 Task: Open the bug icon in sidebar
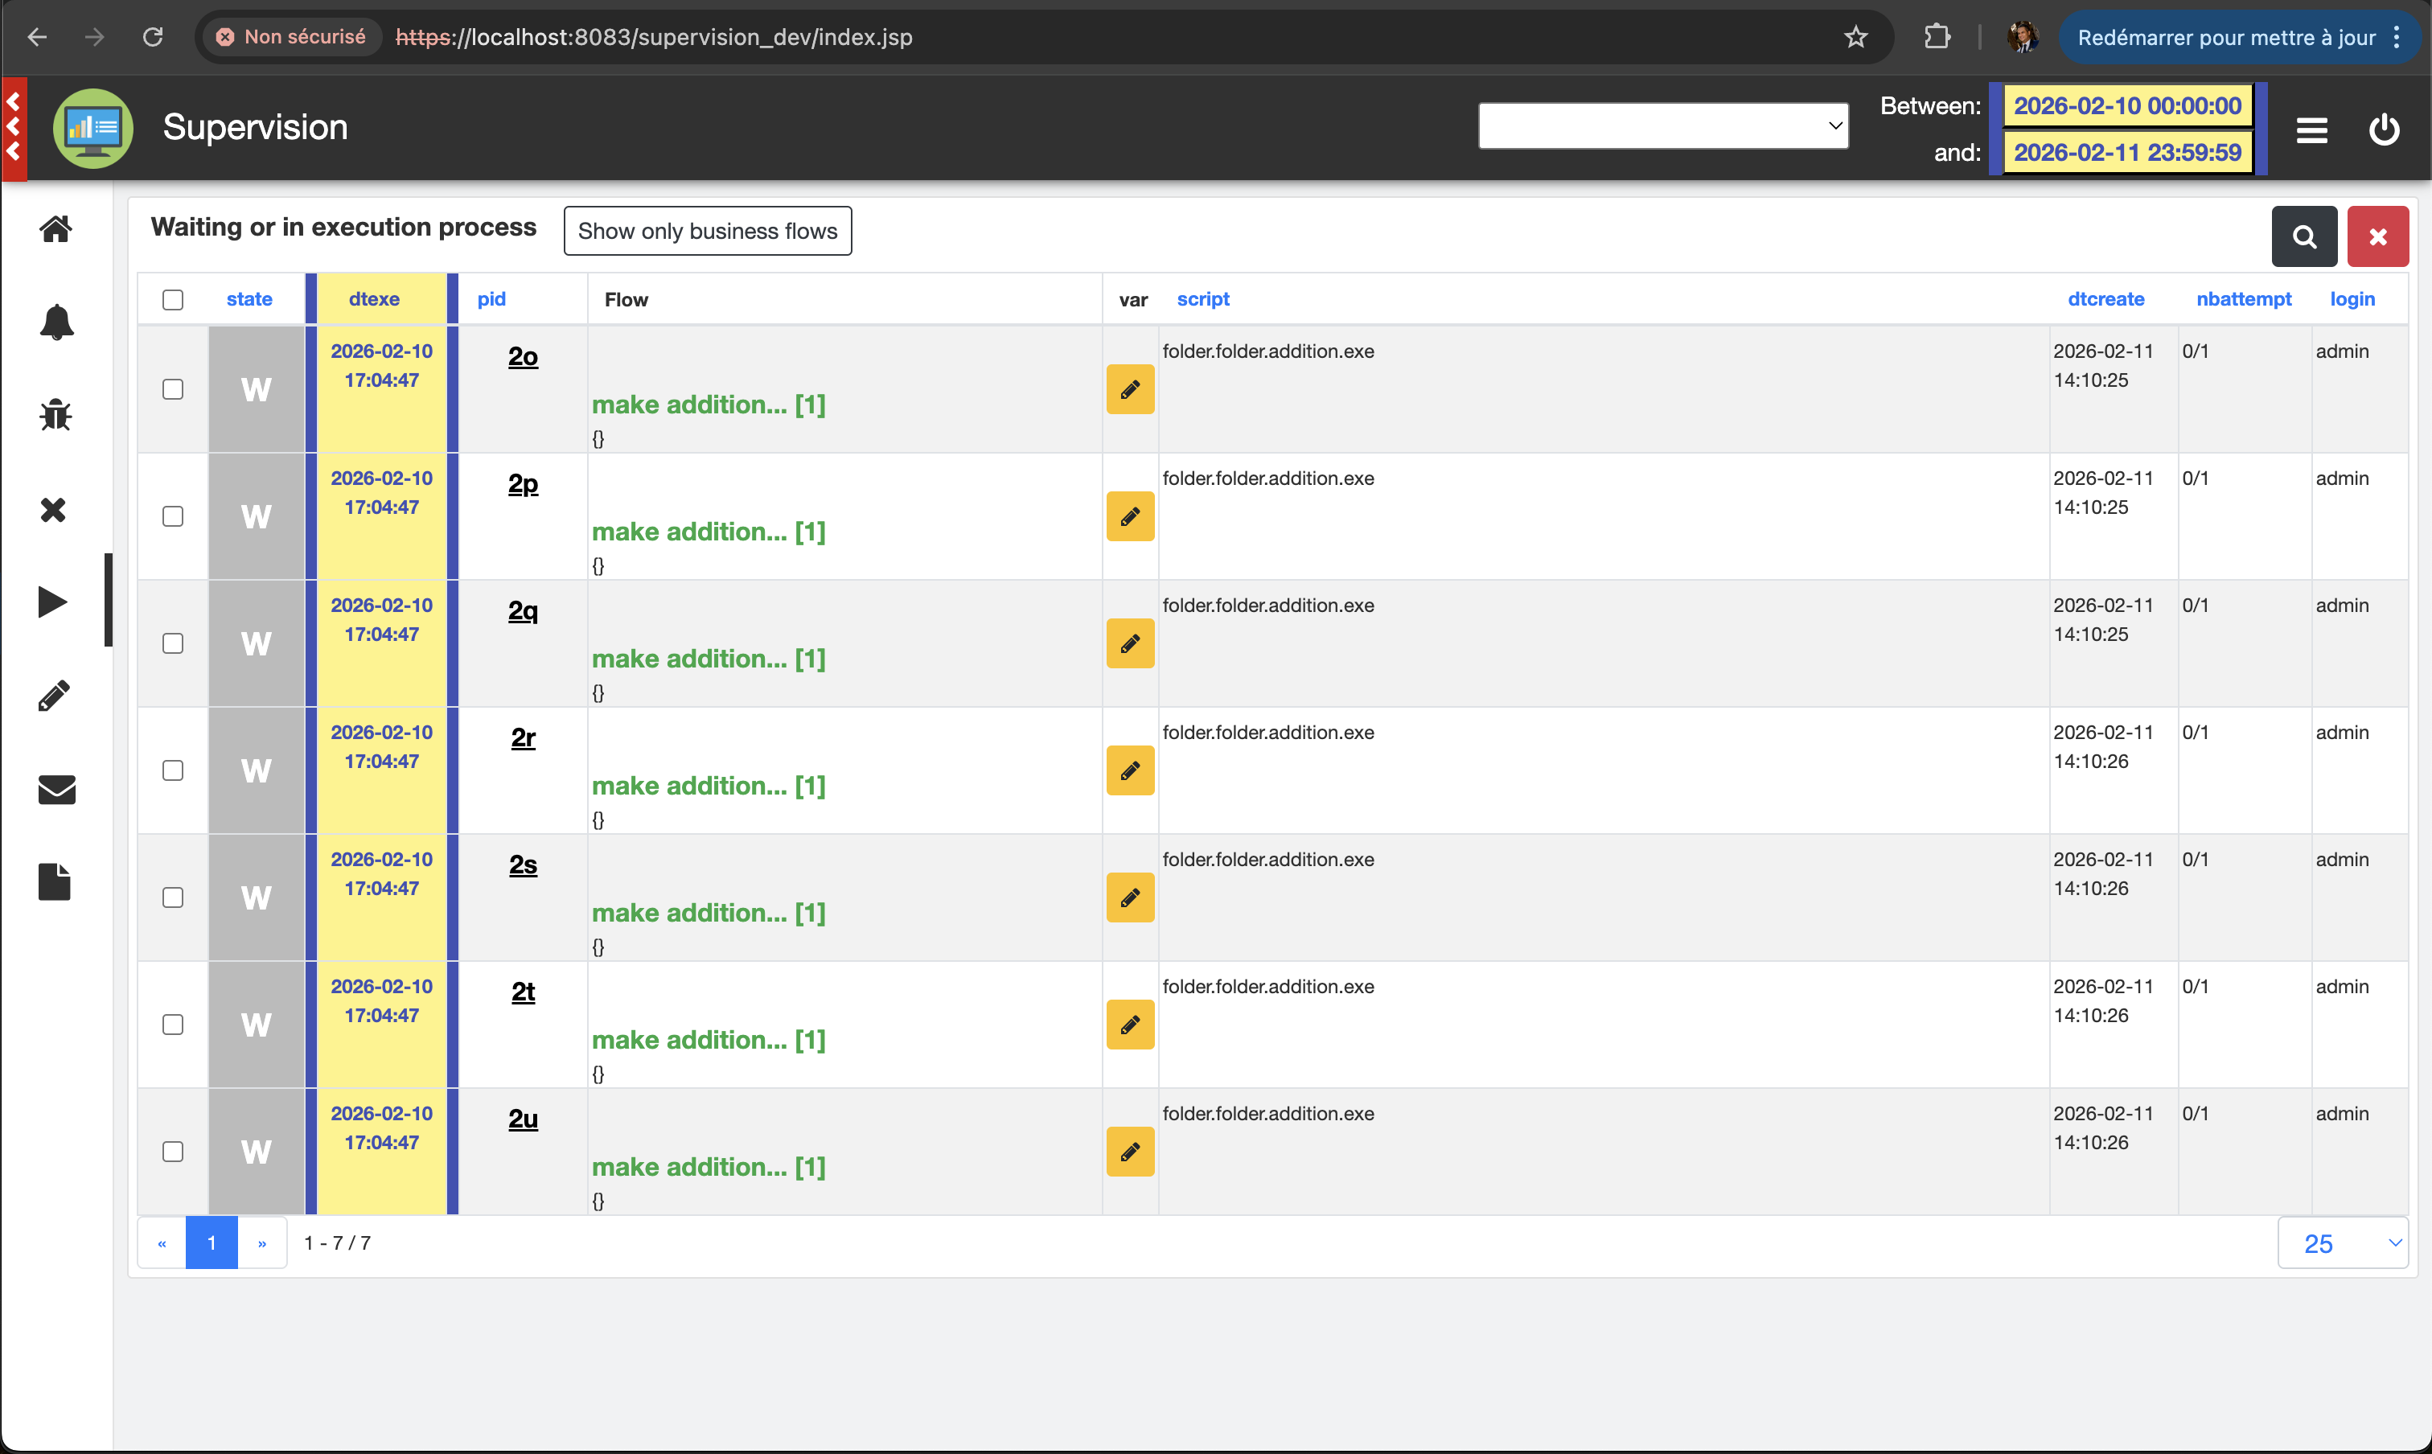(55, 414)
